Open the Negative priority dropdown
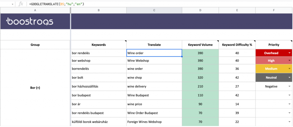 [290, 86]
